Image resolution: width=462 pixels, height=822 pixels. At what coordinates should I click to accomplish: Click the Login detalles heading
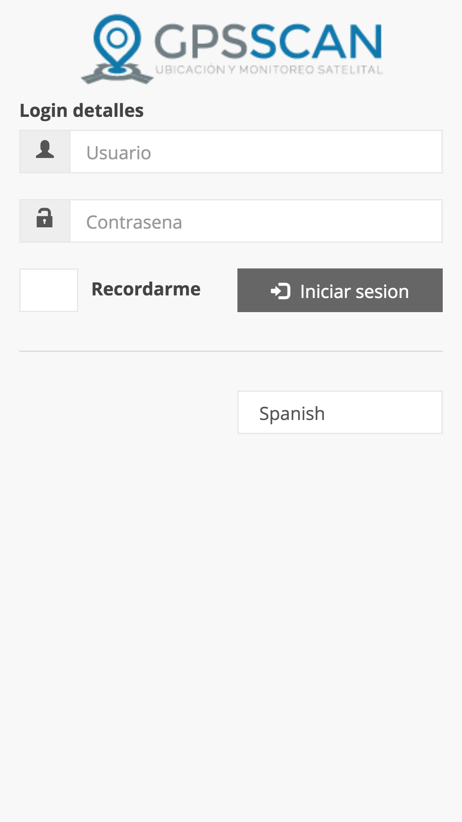[82, 110]
